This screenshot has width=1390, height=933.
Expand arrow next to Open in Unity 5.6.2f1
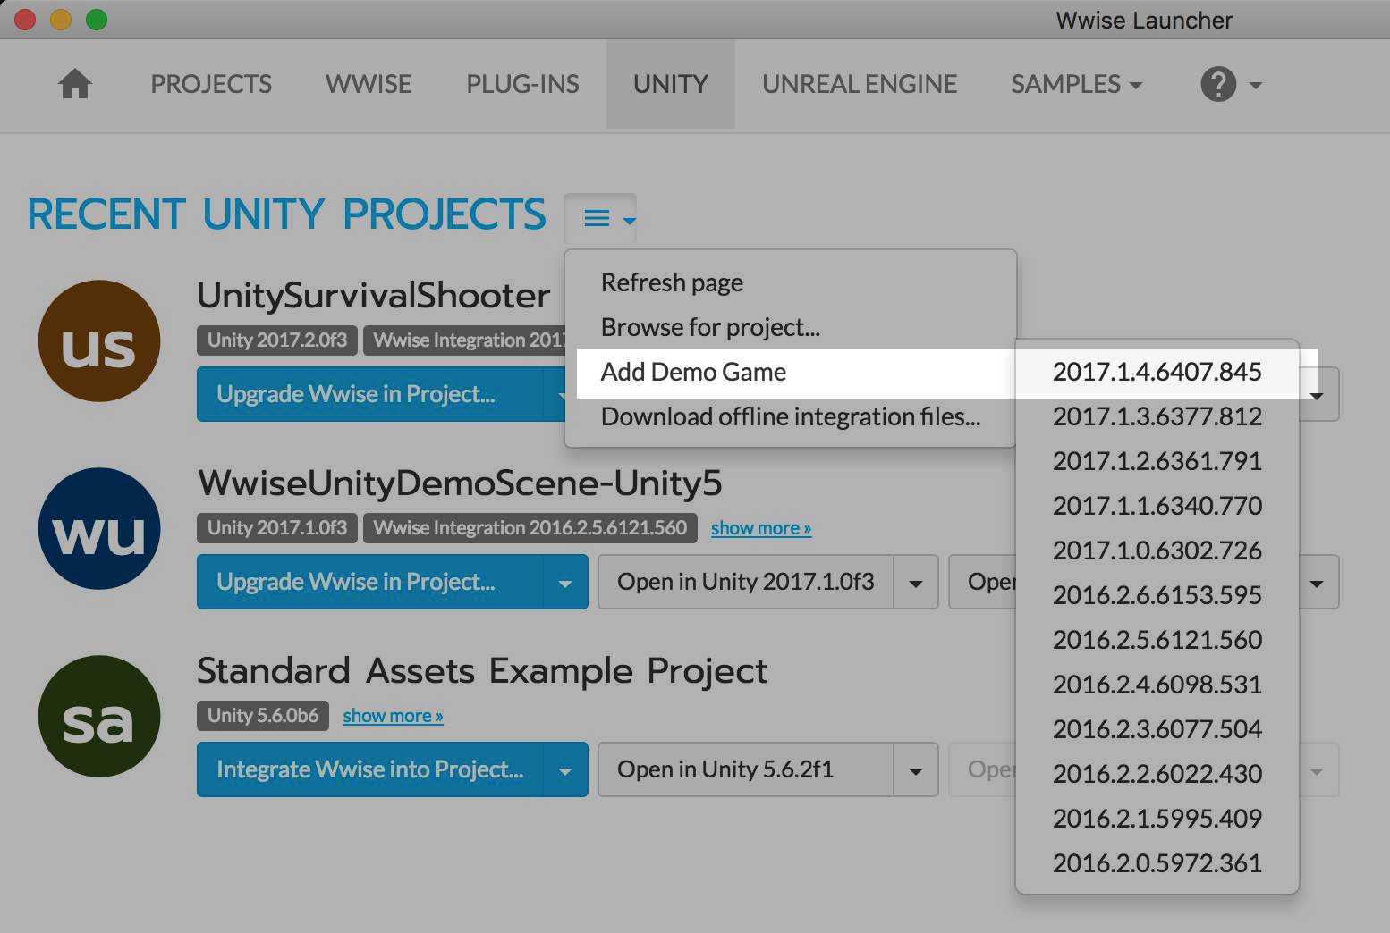pos(916,770)
